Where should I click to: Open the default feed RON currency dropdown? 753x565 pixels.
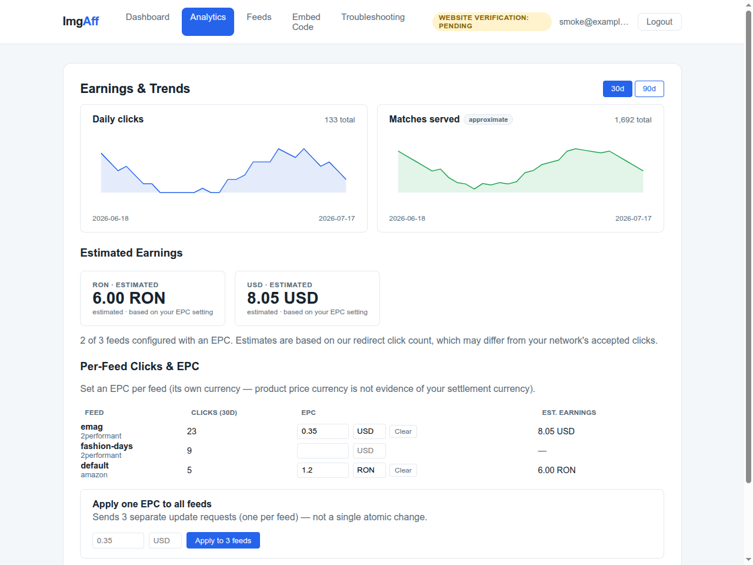(x=369, y=470)
